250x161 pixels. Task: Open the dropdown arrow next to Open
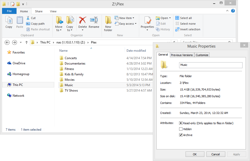pyautogui.click(x=170, y=18)
